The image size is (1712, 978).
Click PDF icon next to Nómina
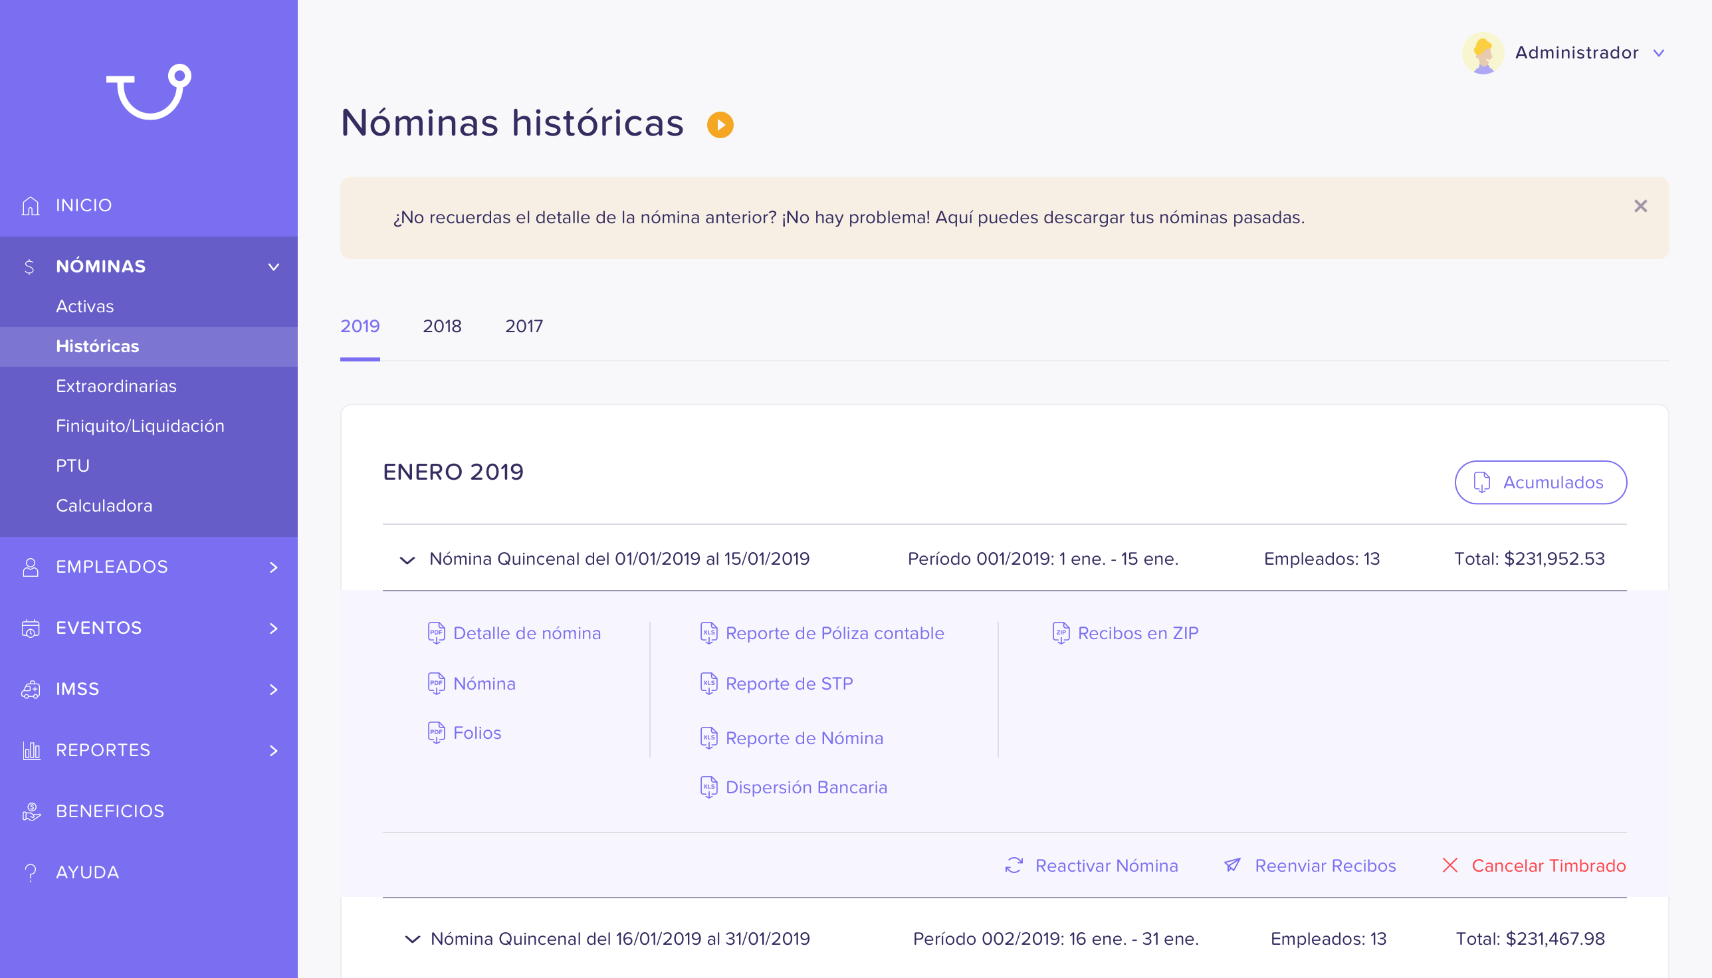coord(436,684)
